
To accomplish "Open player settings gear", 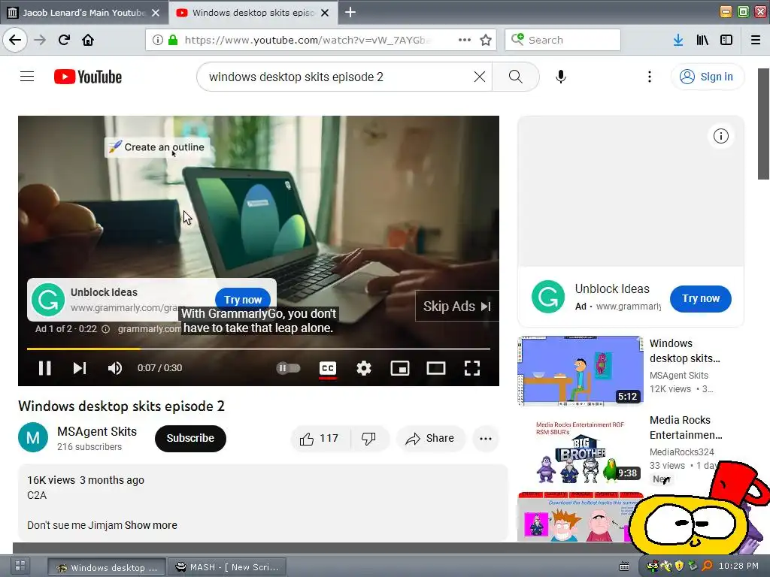I will click(x=364, y=368).
